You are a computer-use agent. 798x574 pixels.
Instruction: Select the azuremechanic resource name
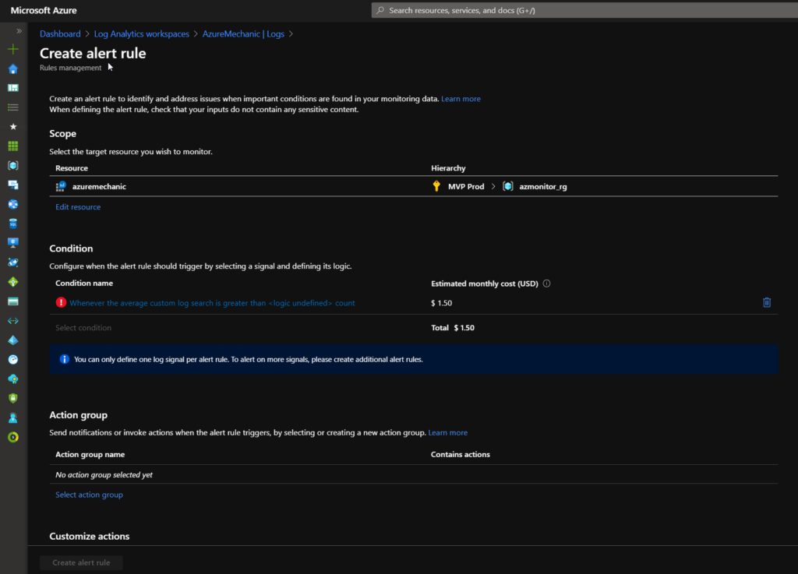(x=99, y=187)
